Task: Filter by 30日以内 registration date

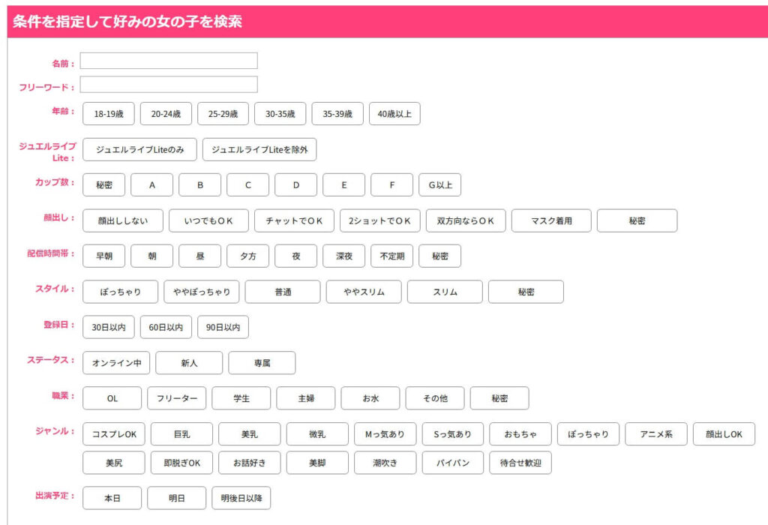Action: click(109, 328)
